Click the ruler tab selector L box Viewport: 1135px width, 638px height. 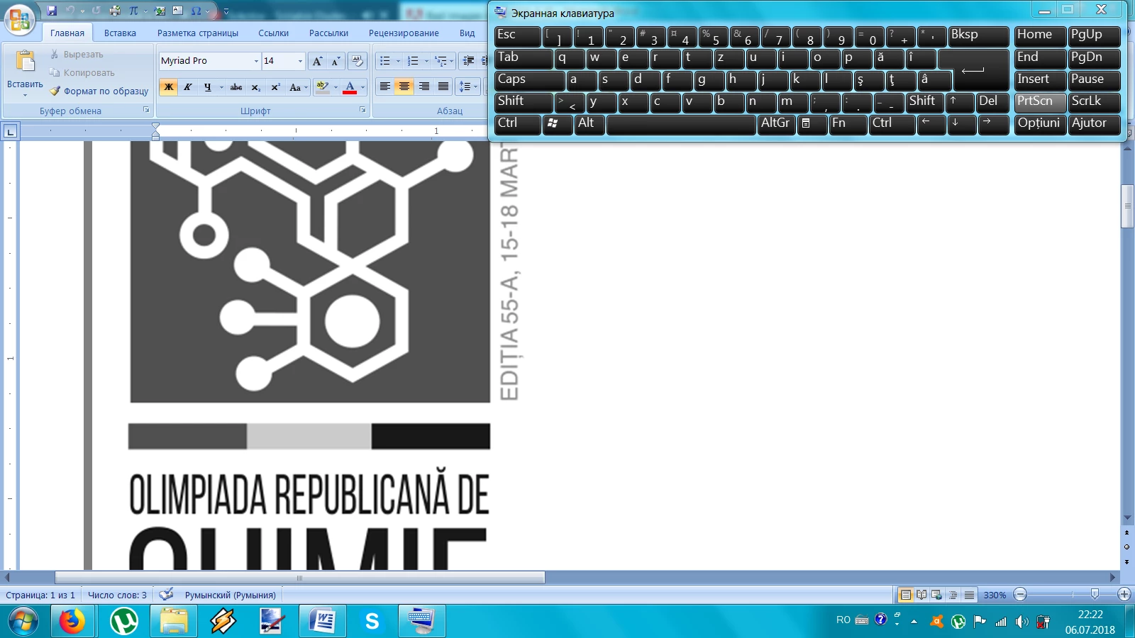10,131
